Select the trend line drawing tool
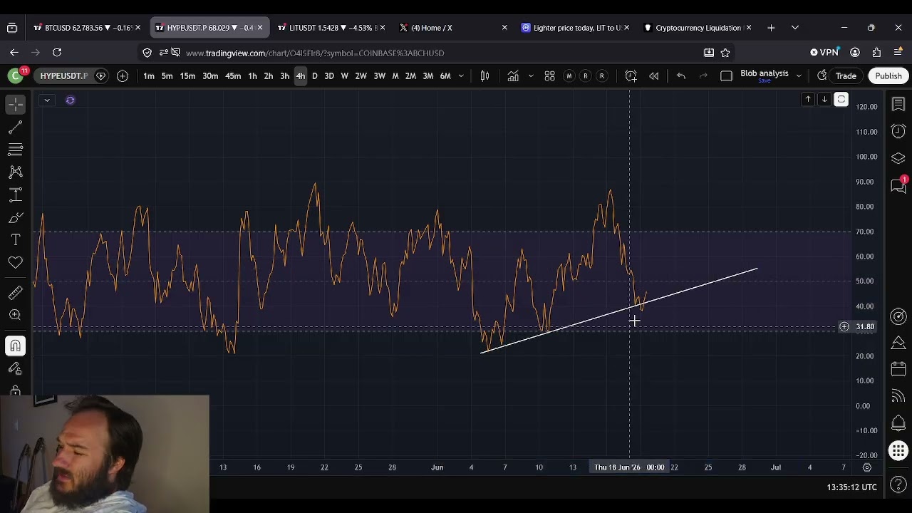Image resolution: width=912 pixels, height=513 pixels. pos(16,128)
